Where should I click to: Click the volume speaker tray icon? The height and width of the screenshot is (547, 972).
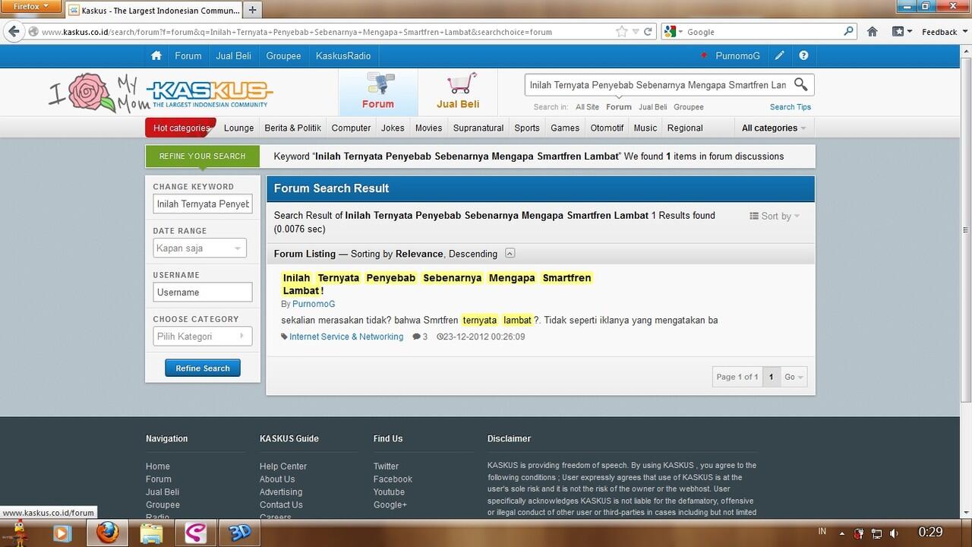click(894, 533)
